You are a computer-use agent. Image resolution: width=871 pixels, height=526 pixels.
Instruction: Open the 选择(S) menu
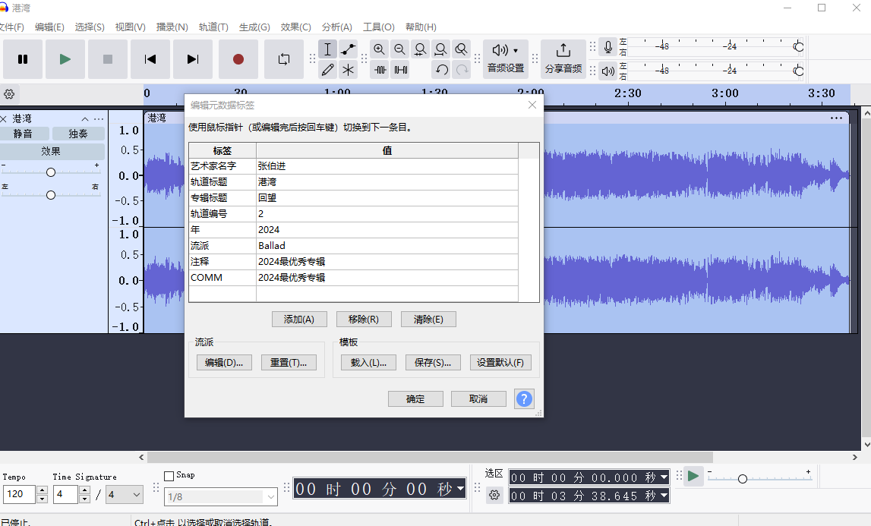click(90, 27)
